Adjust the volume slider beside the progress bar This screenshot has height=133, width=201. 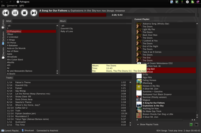198,15
